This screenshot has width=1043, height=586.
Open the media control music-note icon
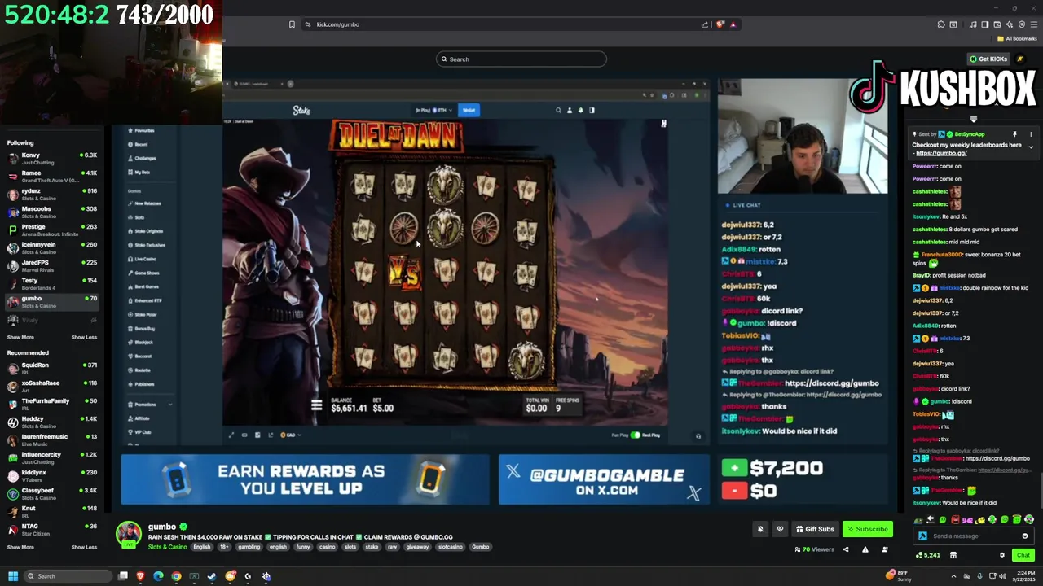973,24
